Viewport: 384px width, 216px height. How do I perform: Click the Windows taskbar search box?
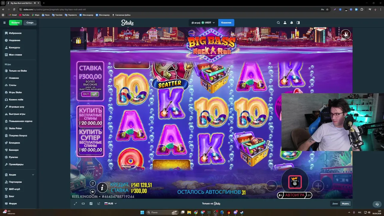click(x=162, y=212)
